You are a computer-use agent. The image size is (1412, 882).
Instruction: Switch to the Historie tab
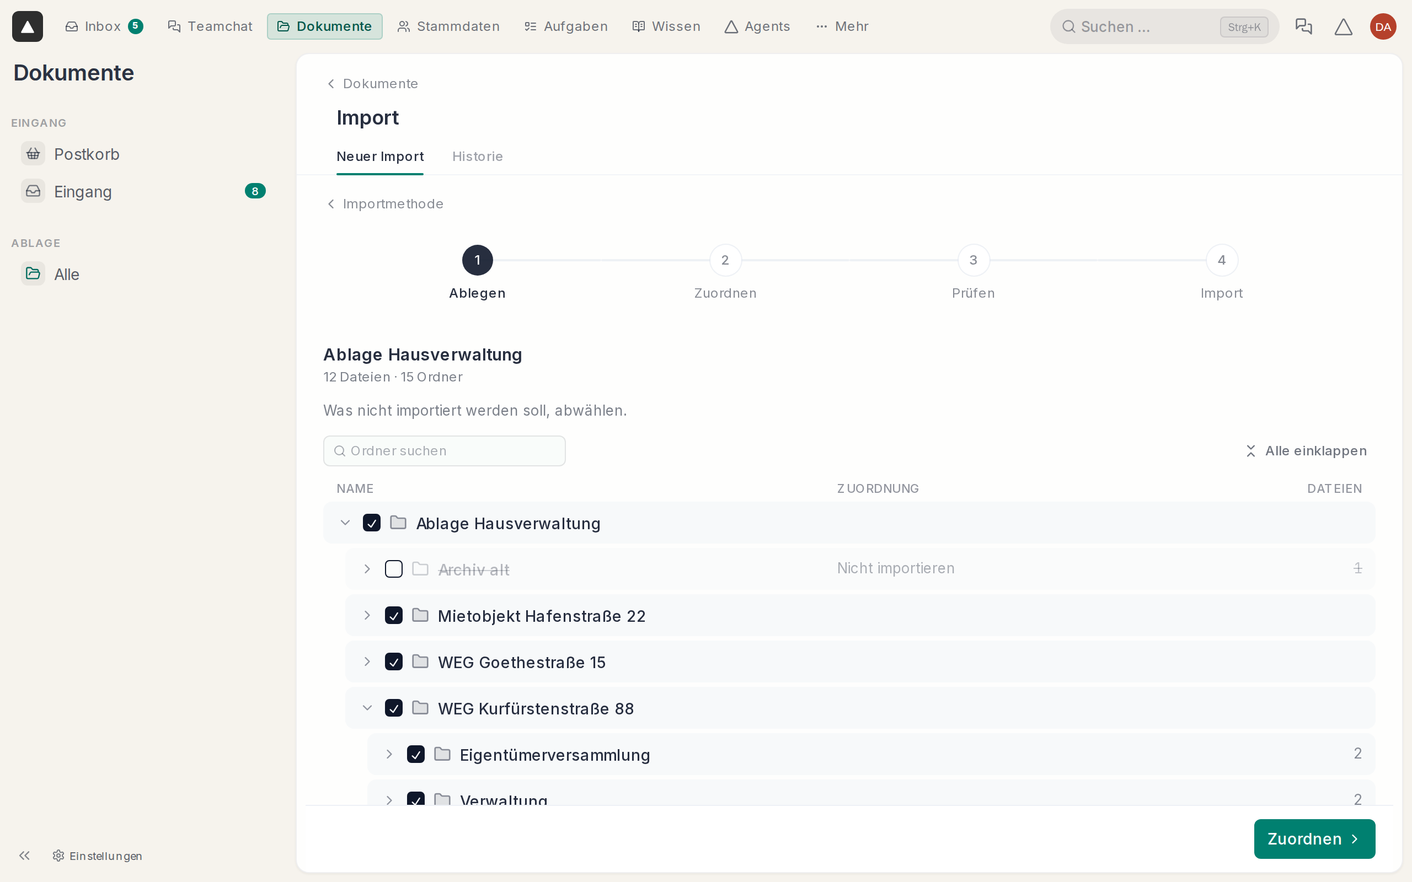point(477,157)
